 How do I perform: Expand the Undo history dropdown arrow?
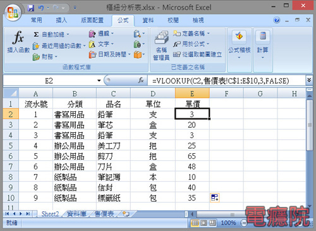click(x=48, y=8)
